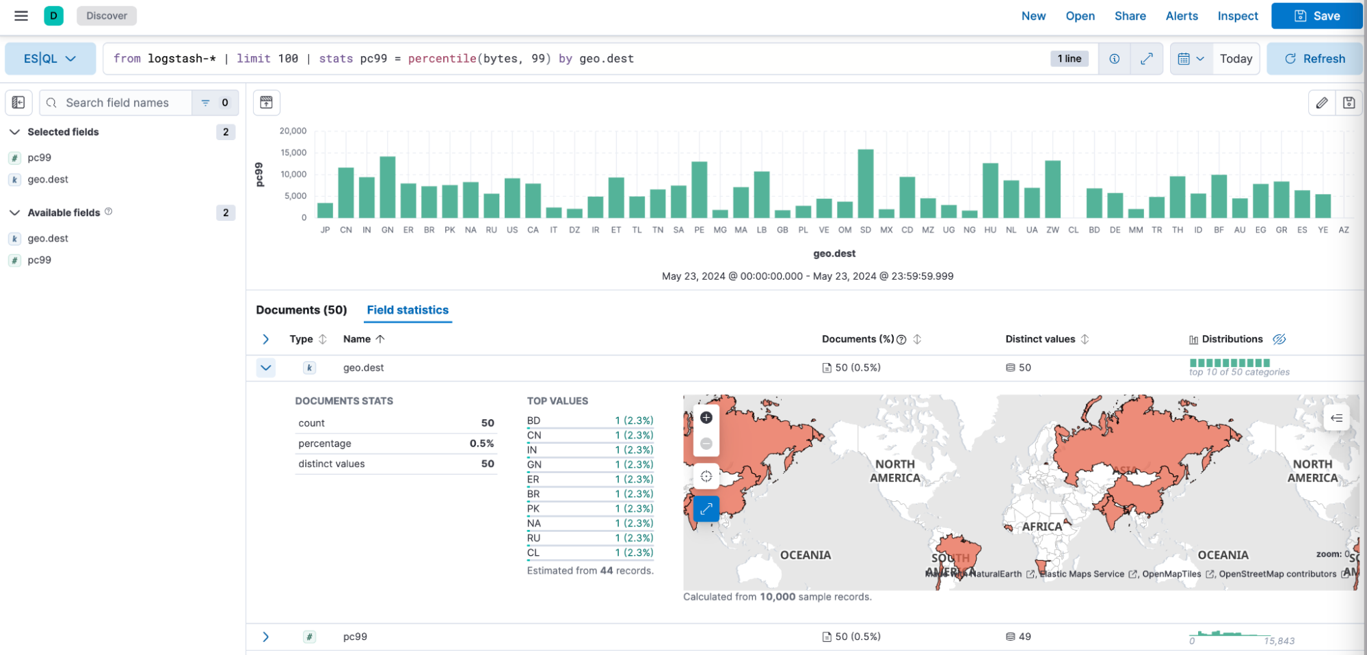This screenshot has height=655, width=1367.
Task: Open the map layers legend icon
Action: coord(1336,418)
